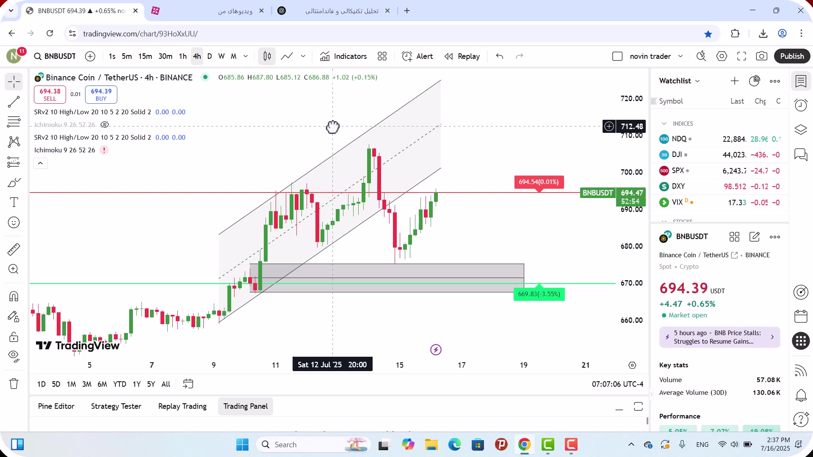Open the symbol notes edit icon

(755, 237)
